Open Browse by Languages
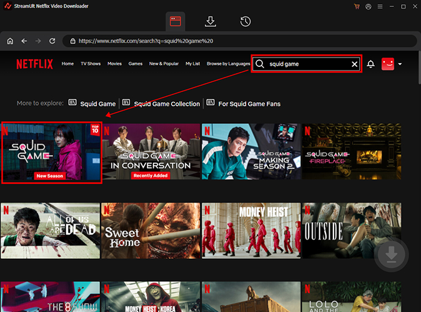The width and height of the screenshot is (421, 312). click(228, 64)
